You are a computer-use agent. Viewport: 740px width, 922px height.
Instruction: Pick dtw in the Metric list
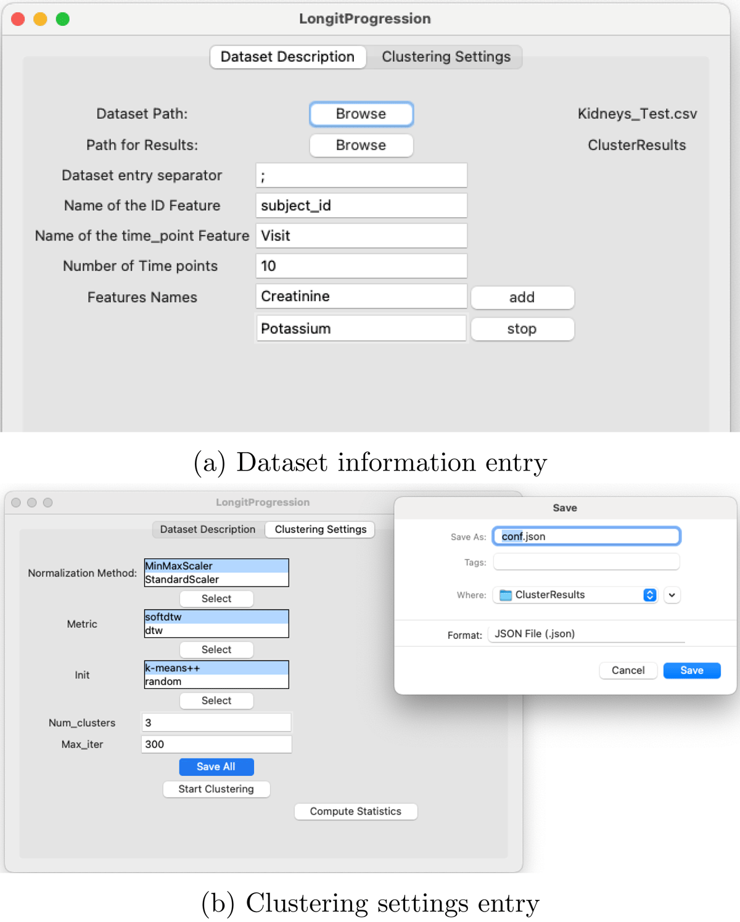pos(216,630)
